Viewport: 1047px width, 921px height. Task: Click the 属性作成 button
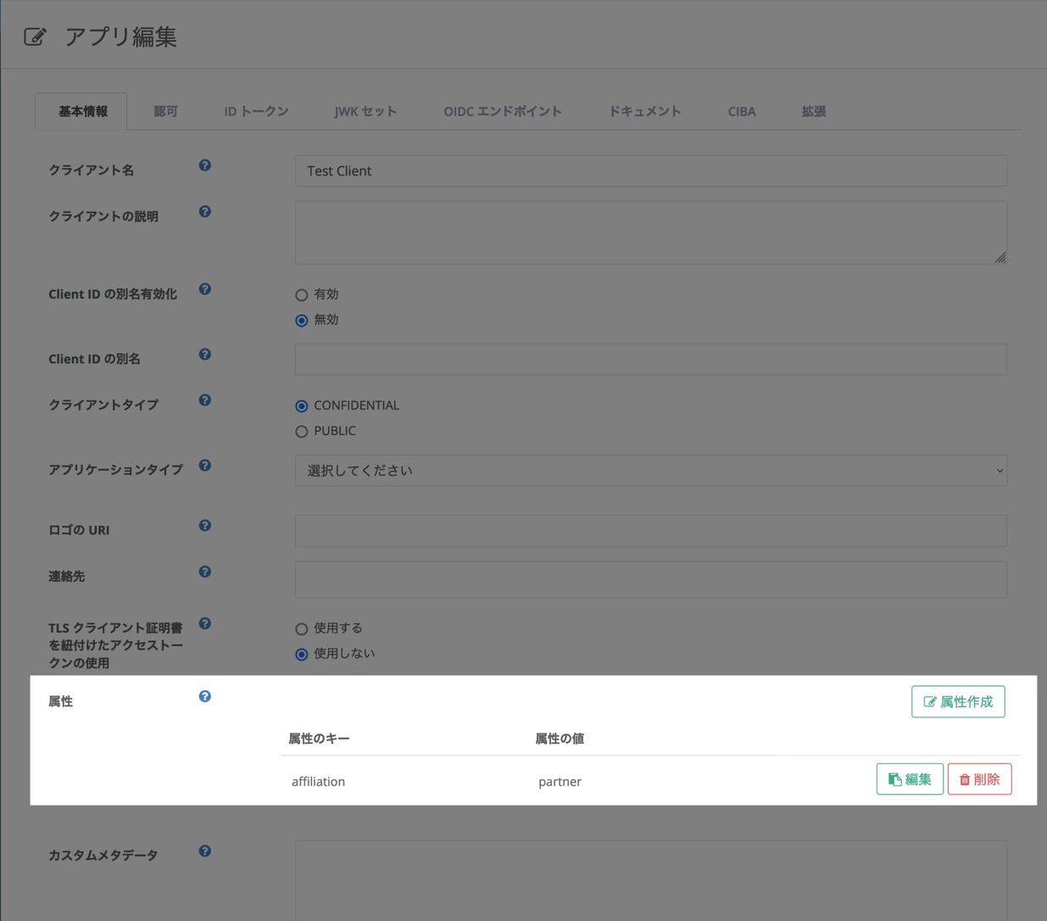957,701
